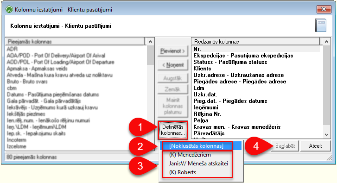Click the Zemāk button
The height and width of the screenshot is (183, 337).
point(172,89)
